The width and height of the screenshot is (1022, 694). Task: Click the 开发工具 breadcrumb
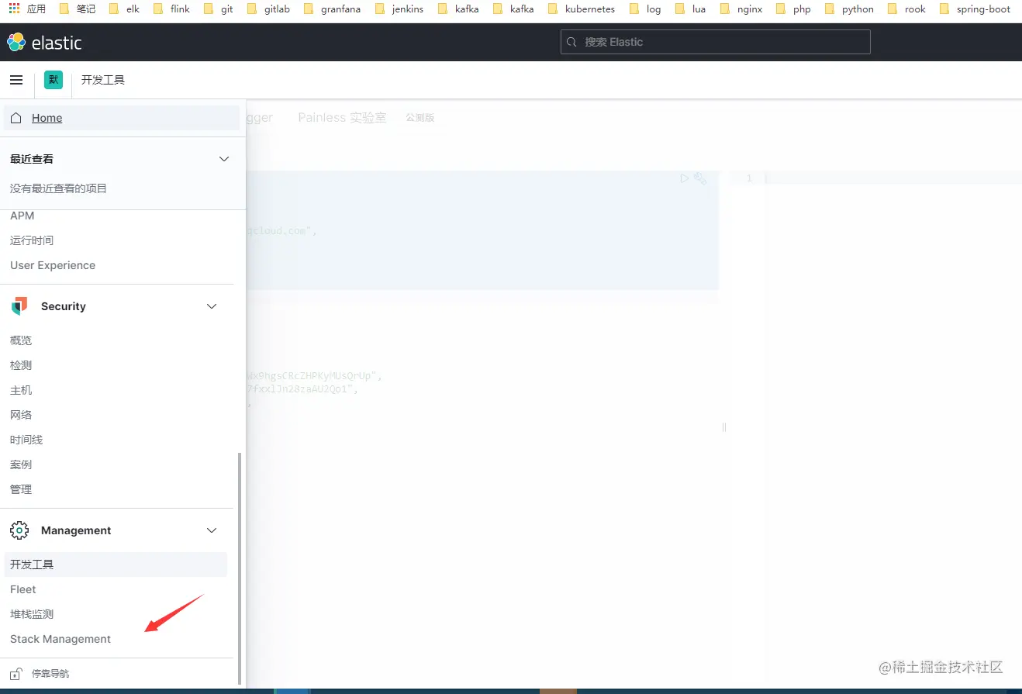tap(103, 80)
